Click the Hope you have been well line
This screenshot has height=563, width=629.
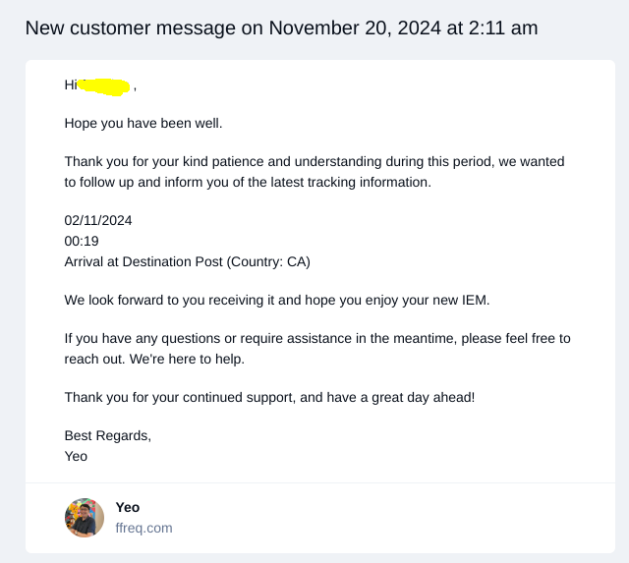tap(143, 123)
